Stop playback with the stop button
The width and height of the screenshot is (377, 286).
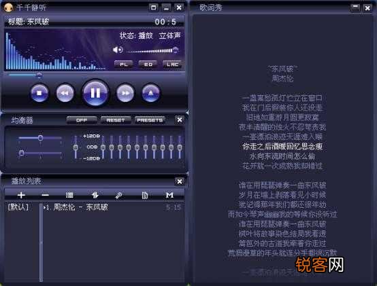[39, 93]
